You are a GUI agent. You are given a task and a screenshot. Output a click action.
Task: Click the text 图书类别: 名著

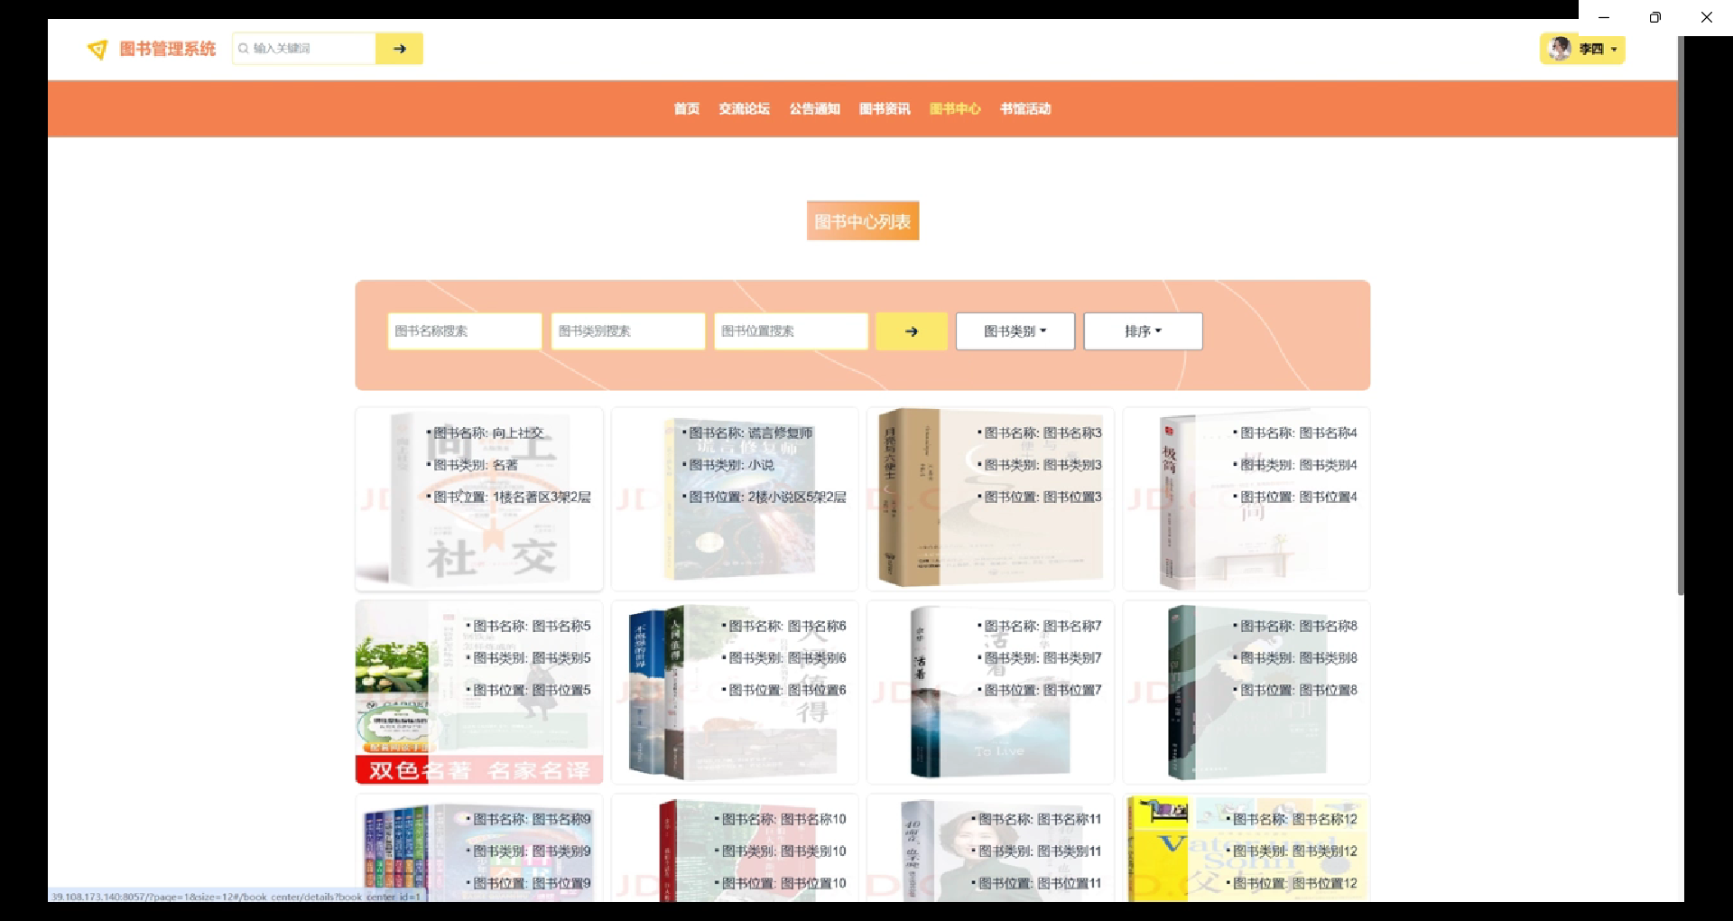tap(476, 465)
